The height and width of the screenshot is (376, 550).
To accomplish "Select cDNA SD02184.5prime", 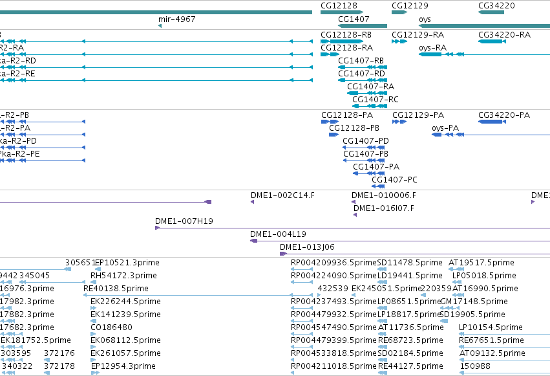I will (410, 353).
